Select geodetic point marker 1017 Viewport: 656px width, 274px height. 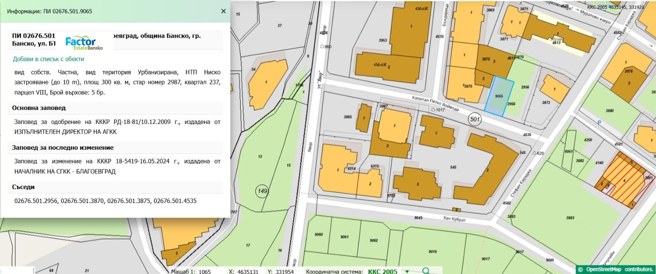coord(438,110)
